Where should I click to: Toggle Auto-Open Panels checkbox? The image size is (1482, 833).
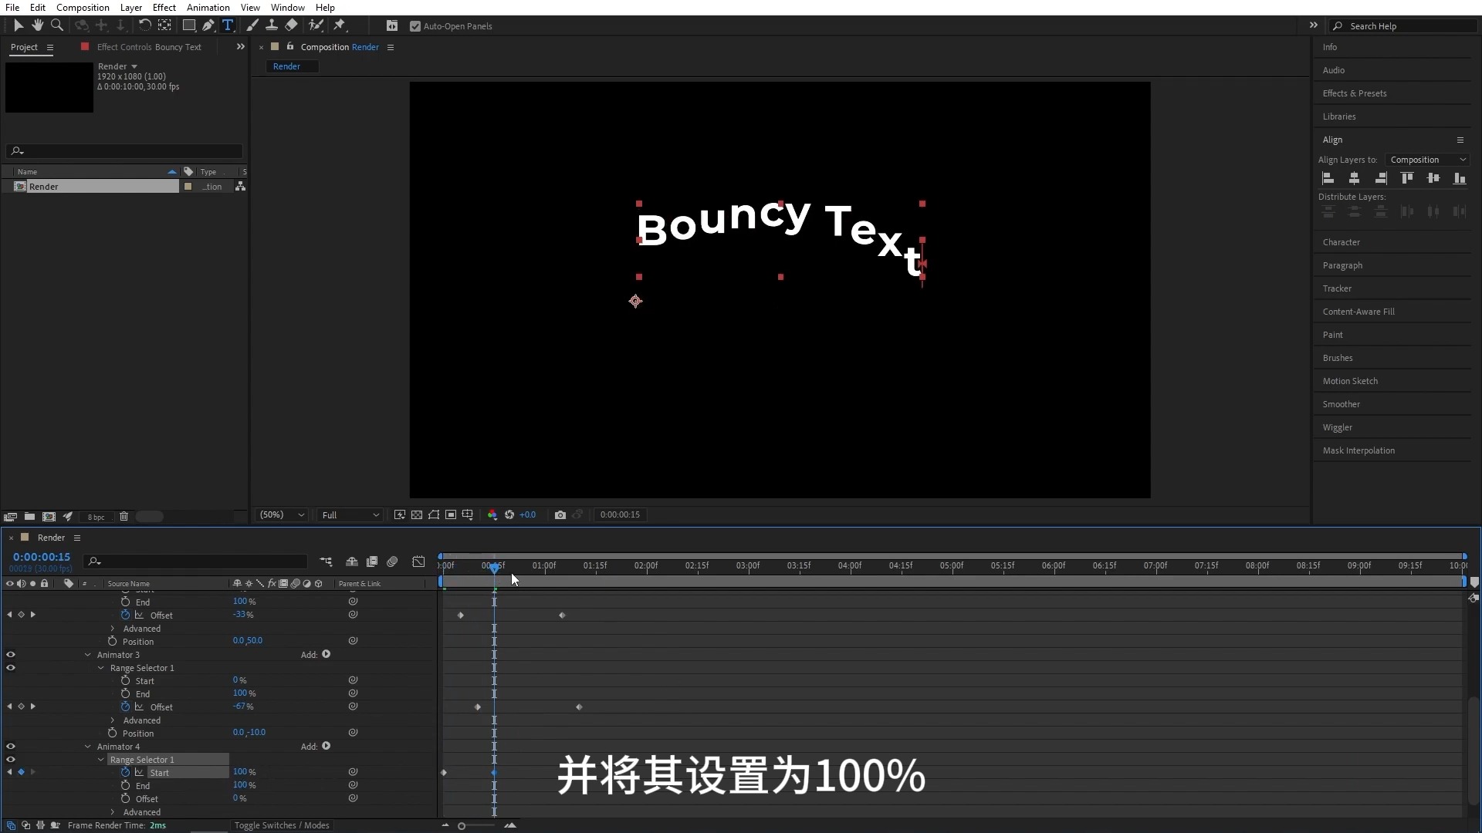coord(417,25)
